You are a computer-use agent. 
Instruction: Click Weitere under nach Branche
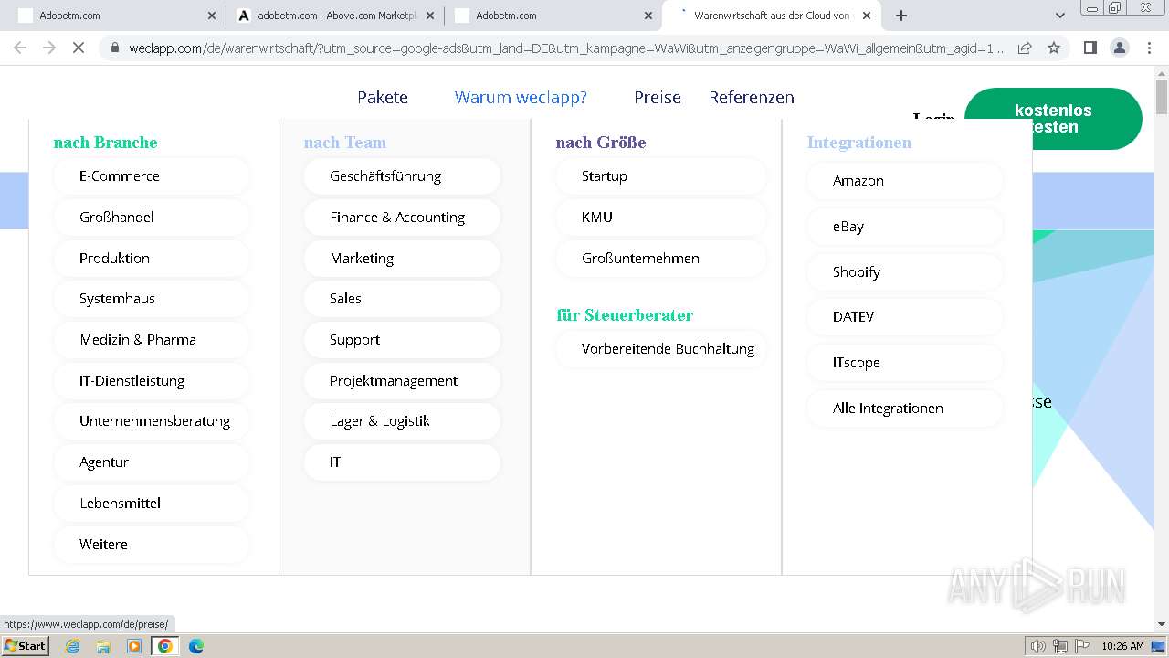click(x=152, y=545)
